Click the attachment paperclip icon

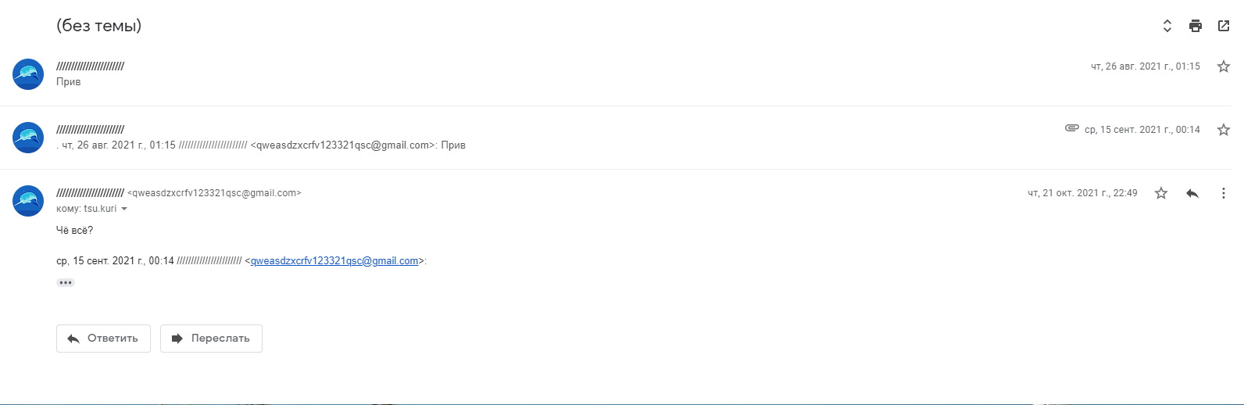pyautogui.click(x=1072, y=128)
